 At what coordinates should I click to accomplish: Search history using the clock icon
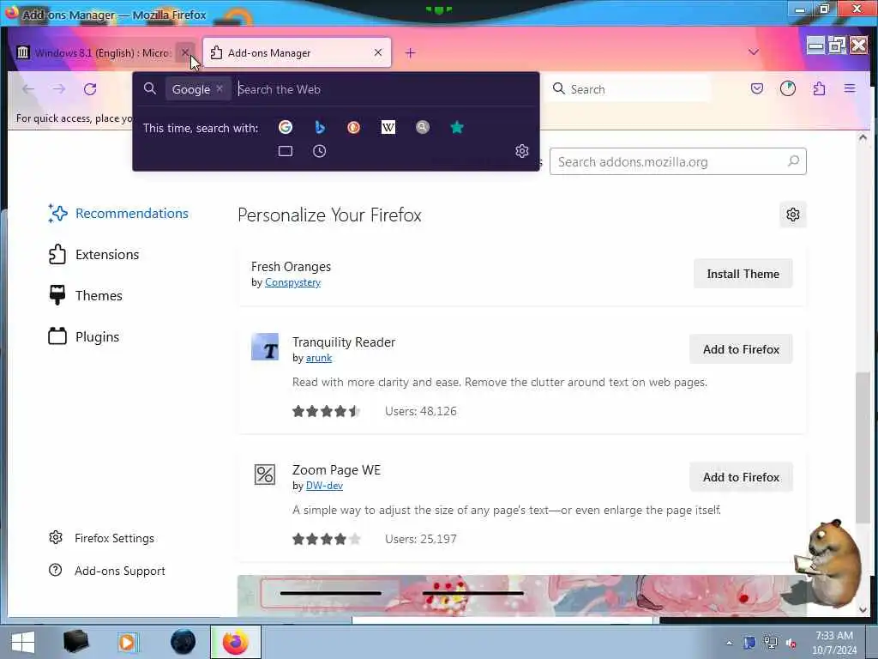tap(319, 151)
